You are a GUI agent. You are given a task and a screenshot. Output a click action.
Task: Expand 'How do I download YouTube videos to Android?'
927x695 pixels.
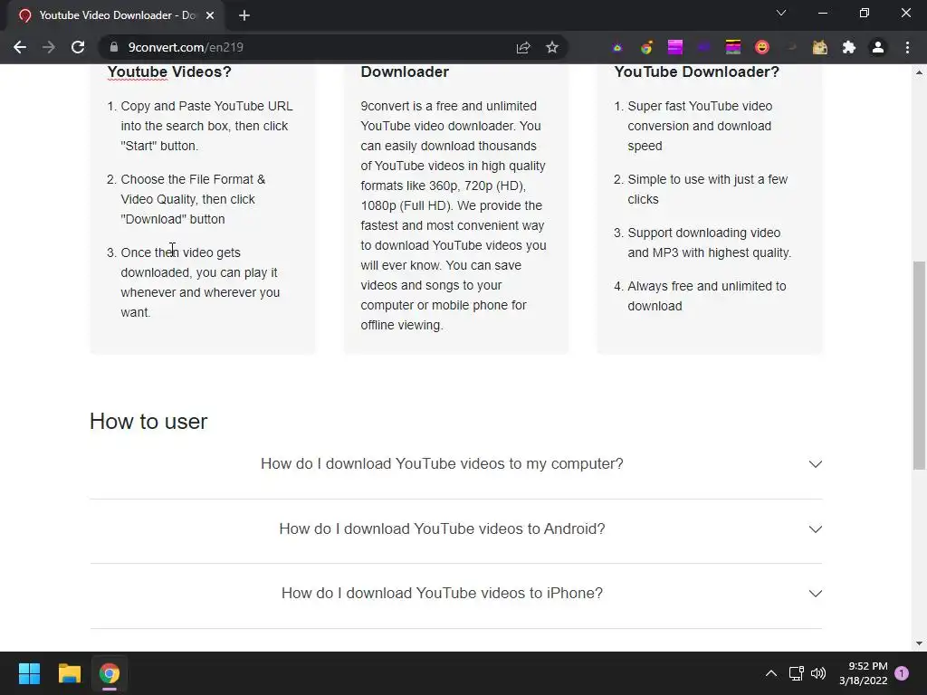click(456, 528)
